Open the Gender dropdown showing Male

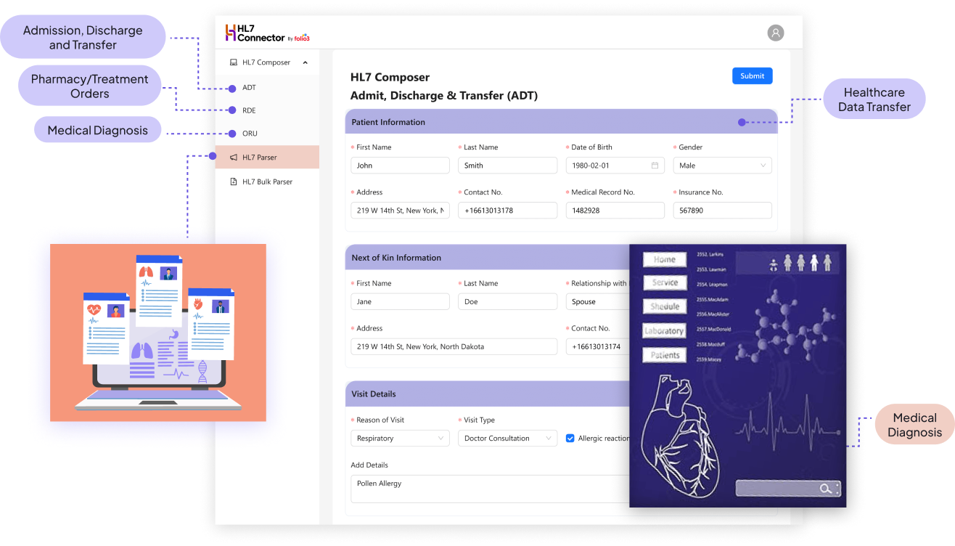pyautogui.click(x=723, y=166)
